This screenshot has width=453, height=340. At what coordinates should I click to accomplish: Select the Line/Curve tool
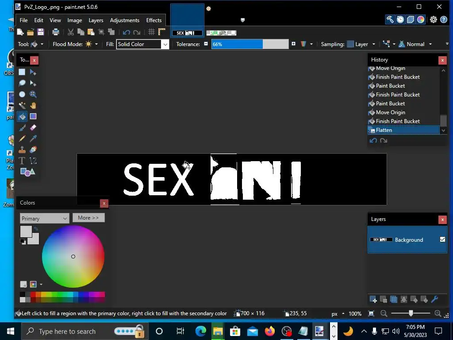tap(33, 161)
